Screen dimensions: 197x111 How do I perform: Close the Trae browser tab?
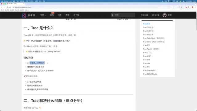coord(23,4)
